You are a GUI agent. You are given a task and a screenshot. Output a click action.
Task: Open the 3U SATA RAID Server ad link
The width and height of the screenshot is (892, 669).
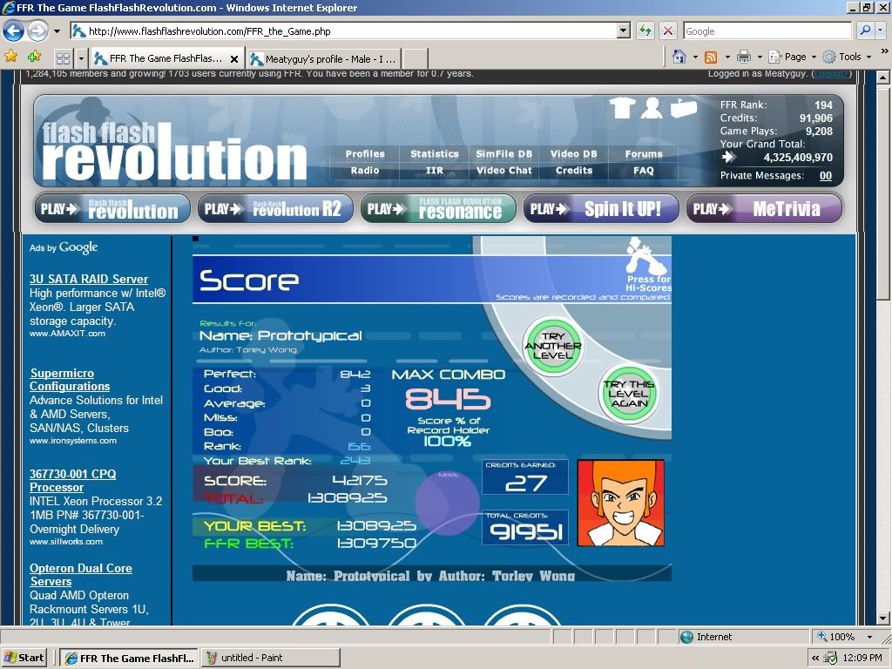click(x=89, y=280)
